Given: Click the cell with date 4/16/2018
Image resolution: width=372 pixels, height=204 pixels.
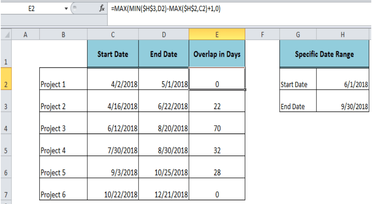Looking at the screenshot, I should (113, 101).
